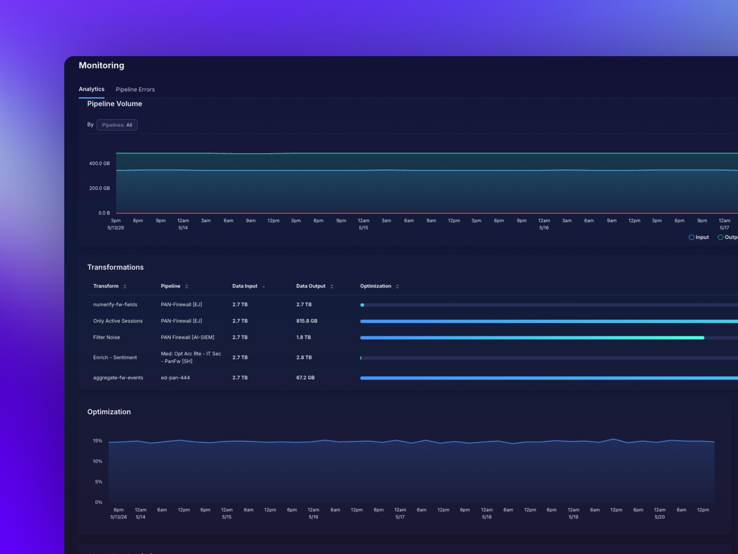
Task: Click the Data Output sort icon
Action: tap(332, 287)
